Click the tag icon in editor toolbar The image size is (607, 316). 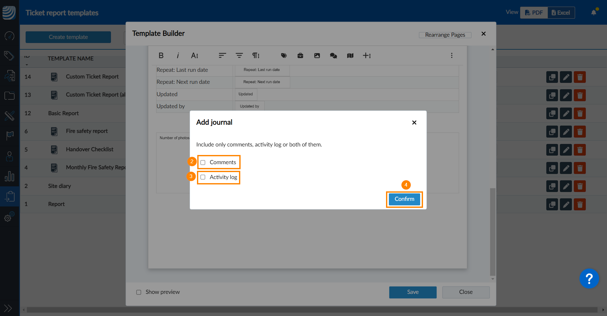(x=284, y=56)
